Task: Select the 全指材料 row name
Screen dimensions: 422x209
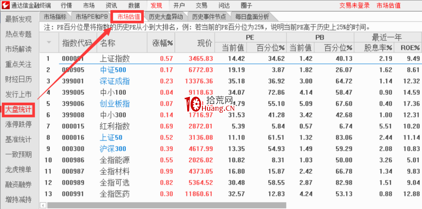Action: click(114, 171)
